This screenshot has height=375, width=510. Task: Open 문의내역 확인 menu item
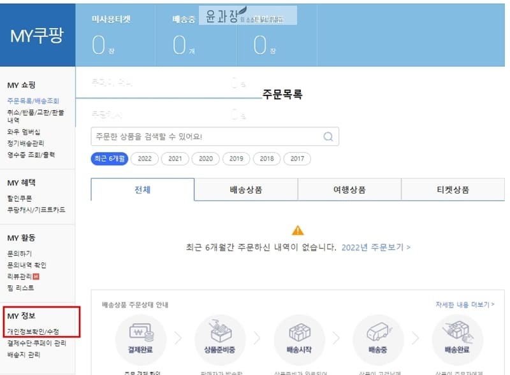pos(27,265)
